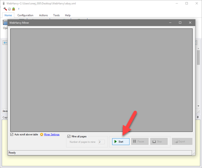Click the scrollbar down arrow on the right edge
Screen dimensions: 202x168
point(198,106)
